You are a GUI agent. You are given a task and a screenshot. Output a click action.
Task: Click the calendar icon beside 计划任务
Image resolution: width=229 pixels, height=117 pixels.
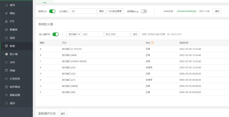[x=6, y=79]
